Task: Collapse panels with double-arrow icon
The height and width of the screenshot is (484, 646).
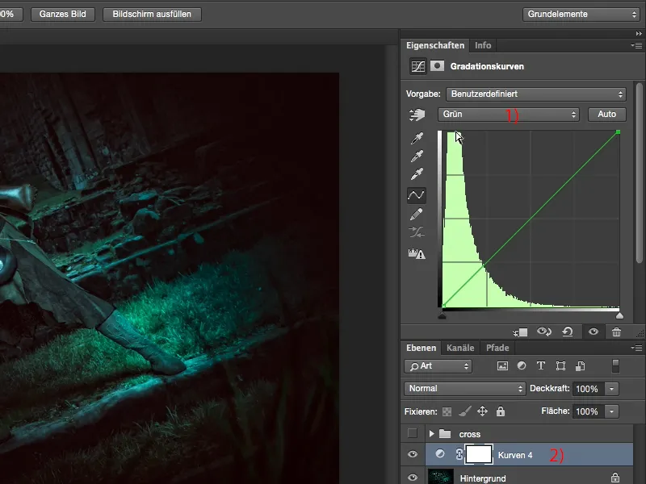Action: pos(639,34)
